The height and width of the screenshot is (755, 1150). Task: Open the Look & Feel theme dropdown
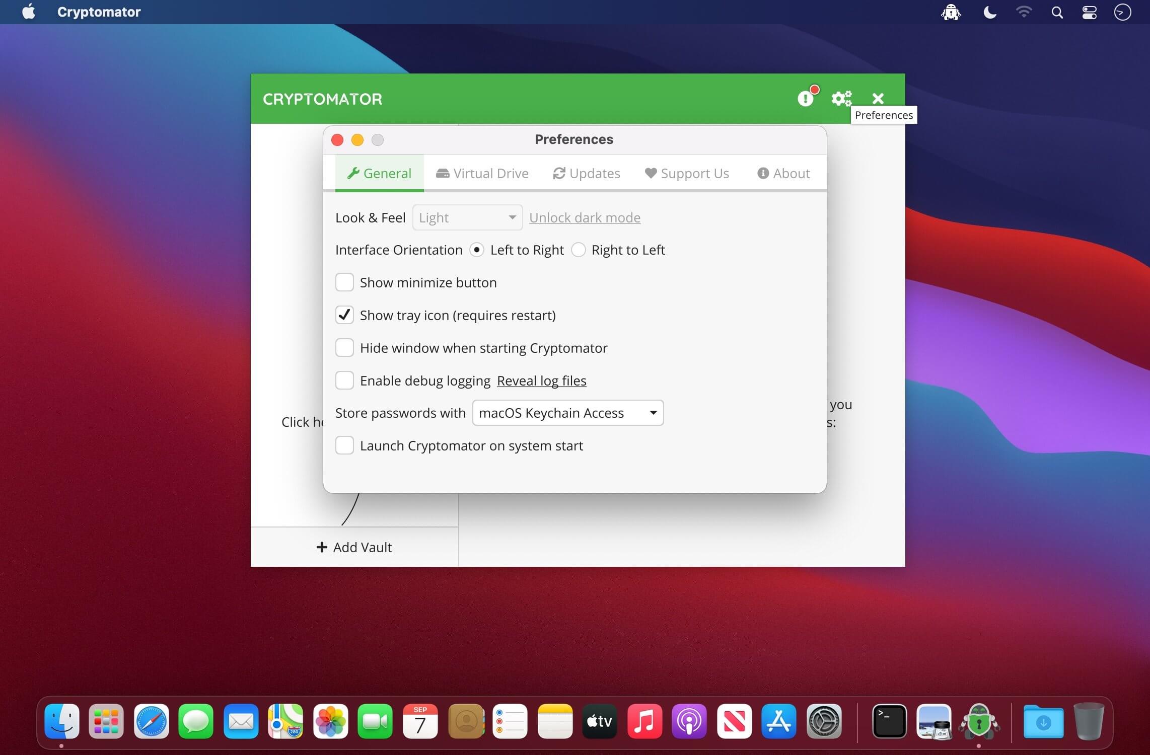click(x=467, y=217)
